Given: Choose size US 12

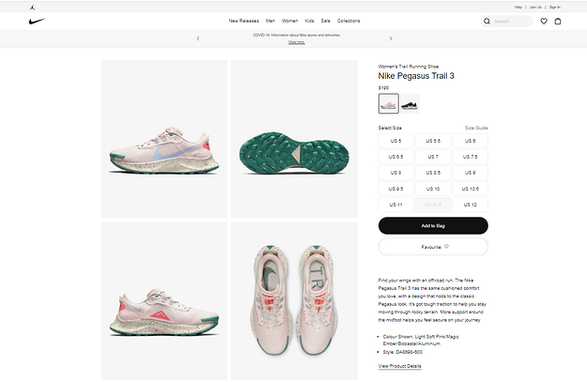Looking at the screenshot, I should pyautogui.click(x=471, y=205).
